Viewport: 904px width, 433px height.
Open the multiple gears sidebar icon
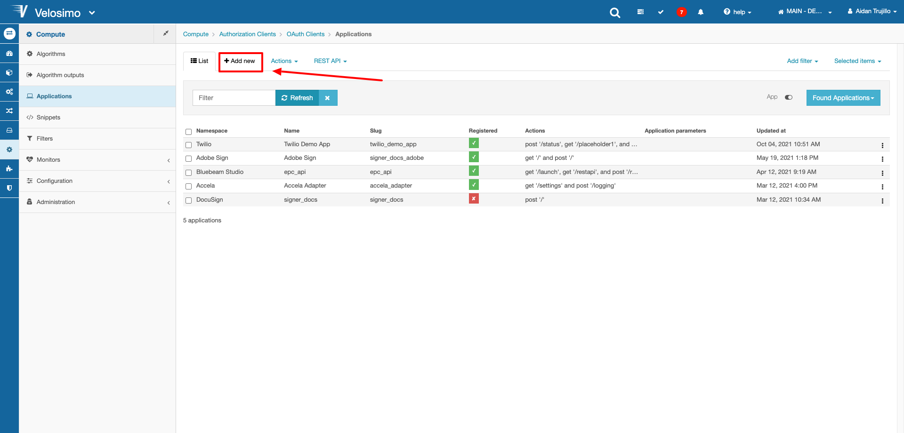tap(9, 92)
